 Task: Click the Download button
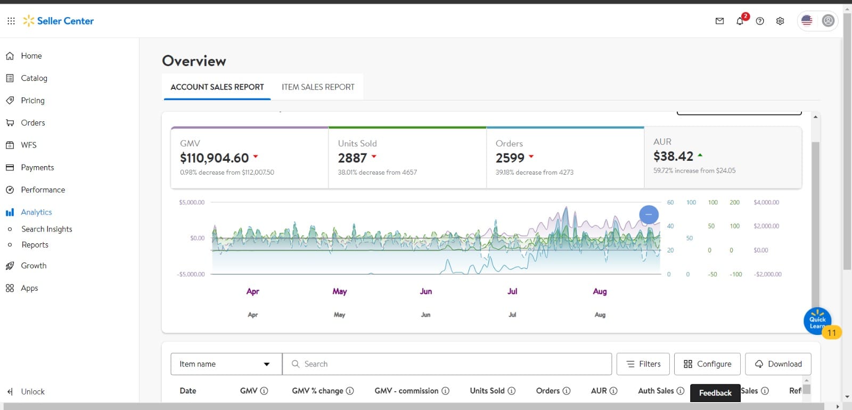[x=778, y=364]
